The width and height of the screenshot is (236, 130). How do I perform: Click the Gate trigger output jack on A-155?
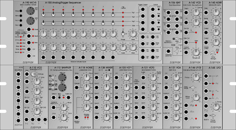tap(143, 29)
